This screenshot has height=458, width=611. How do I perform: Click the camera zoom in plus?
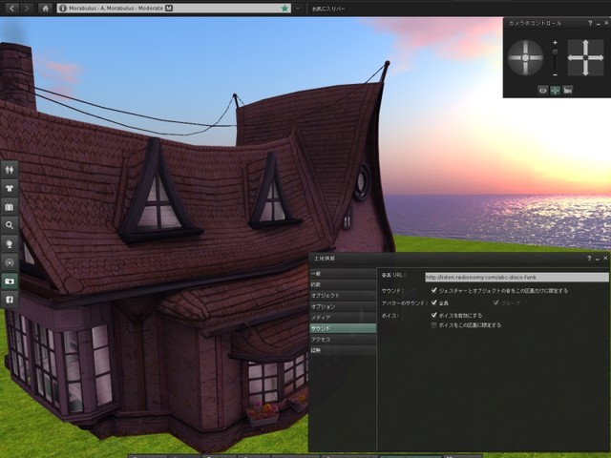pos(555,42)
